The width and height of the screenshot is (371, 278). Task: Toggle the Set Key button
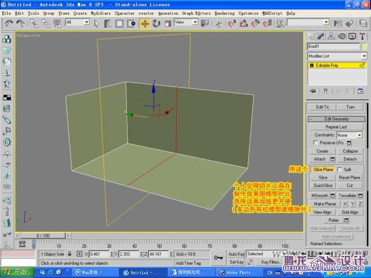pos(236,262)
